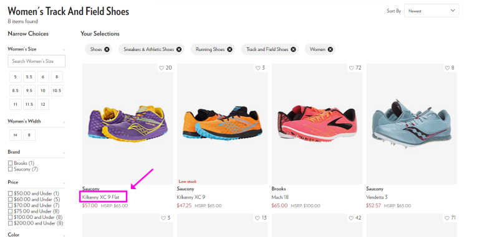The height and width of the screenshot is (237, 482).
Task: Choose width M option
Action: [x=16, y=135]
